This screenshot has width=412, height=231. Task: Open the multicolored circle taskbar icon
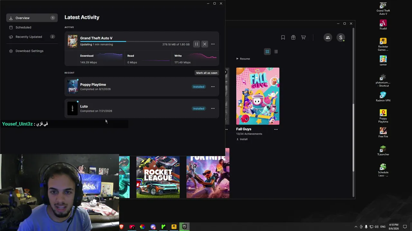click(x=142, y=227)
